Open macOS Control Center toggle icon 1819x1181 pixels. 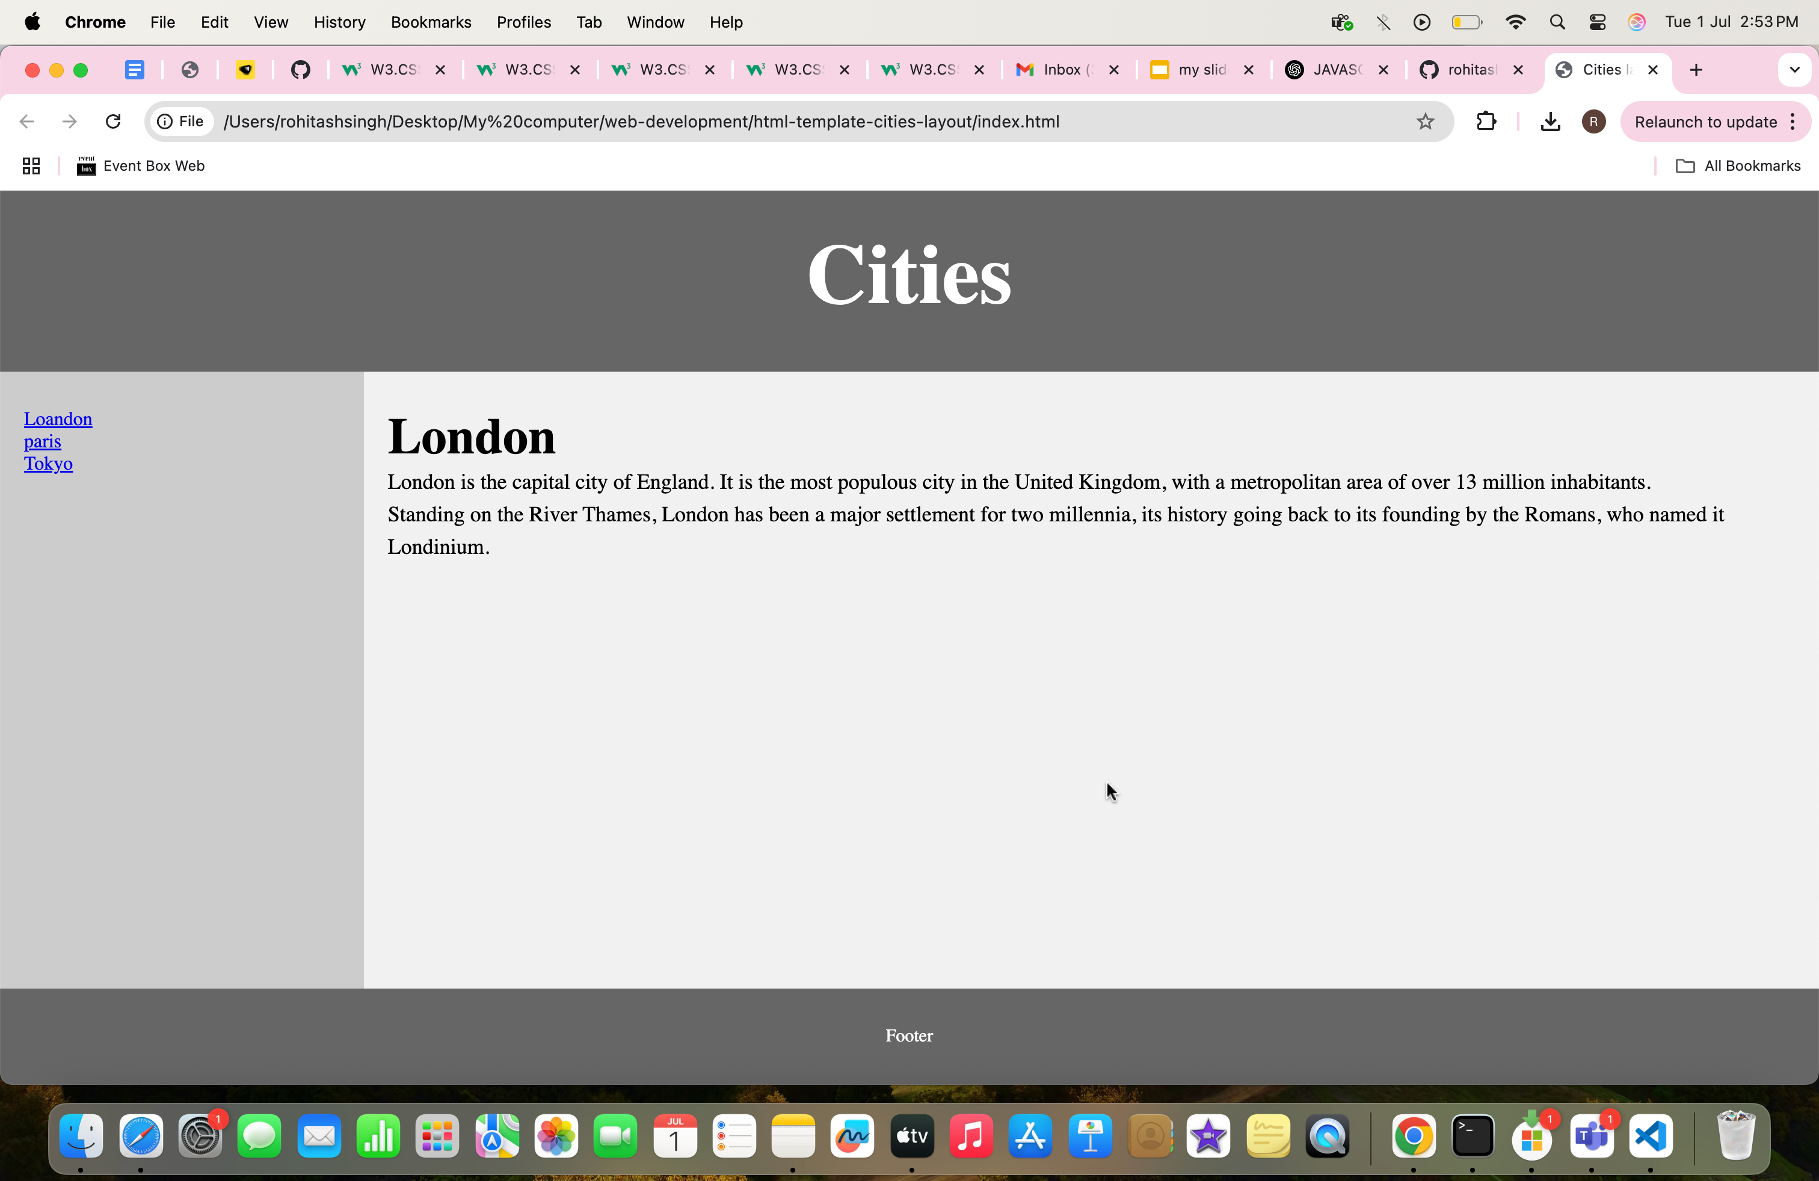pyautogui.click(x=1596, y=22)
